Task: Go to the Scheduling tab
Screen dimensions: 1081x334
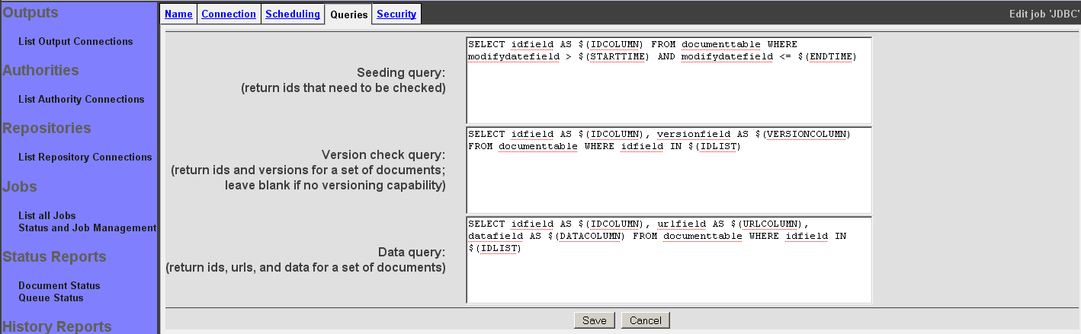Action: 293,14
